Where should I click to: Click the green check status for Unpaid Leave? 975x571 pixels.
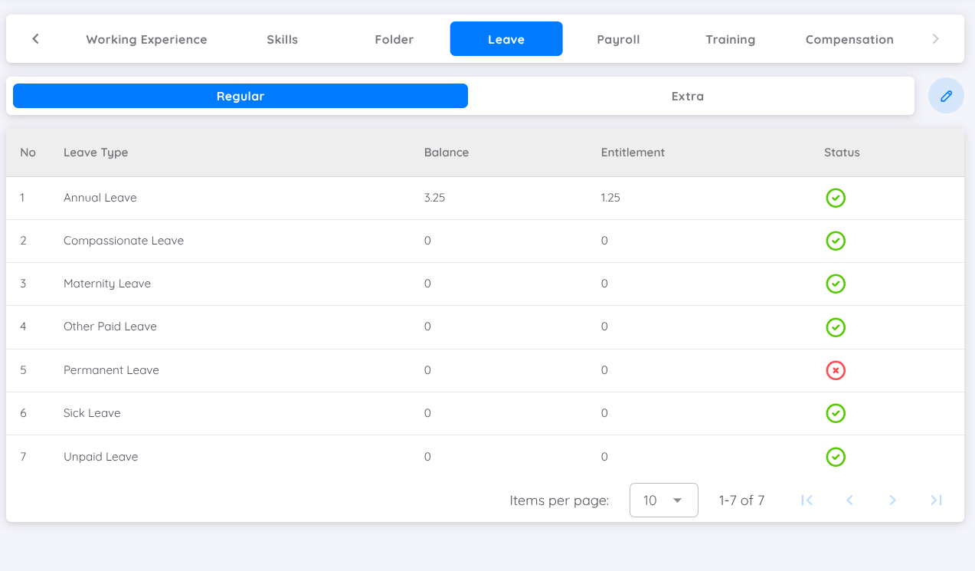pyautogui.click(x=836, y=457)
